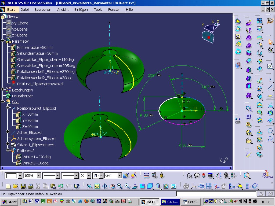Open the Kein layer dropdown arrow

[x=120, y=175]
